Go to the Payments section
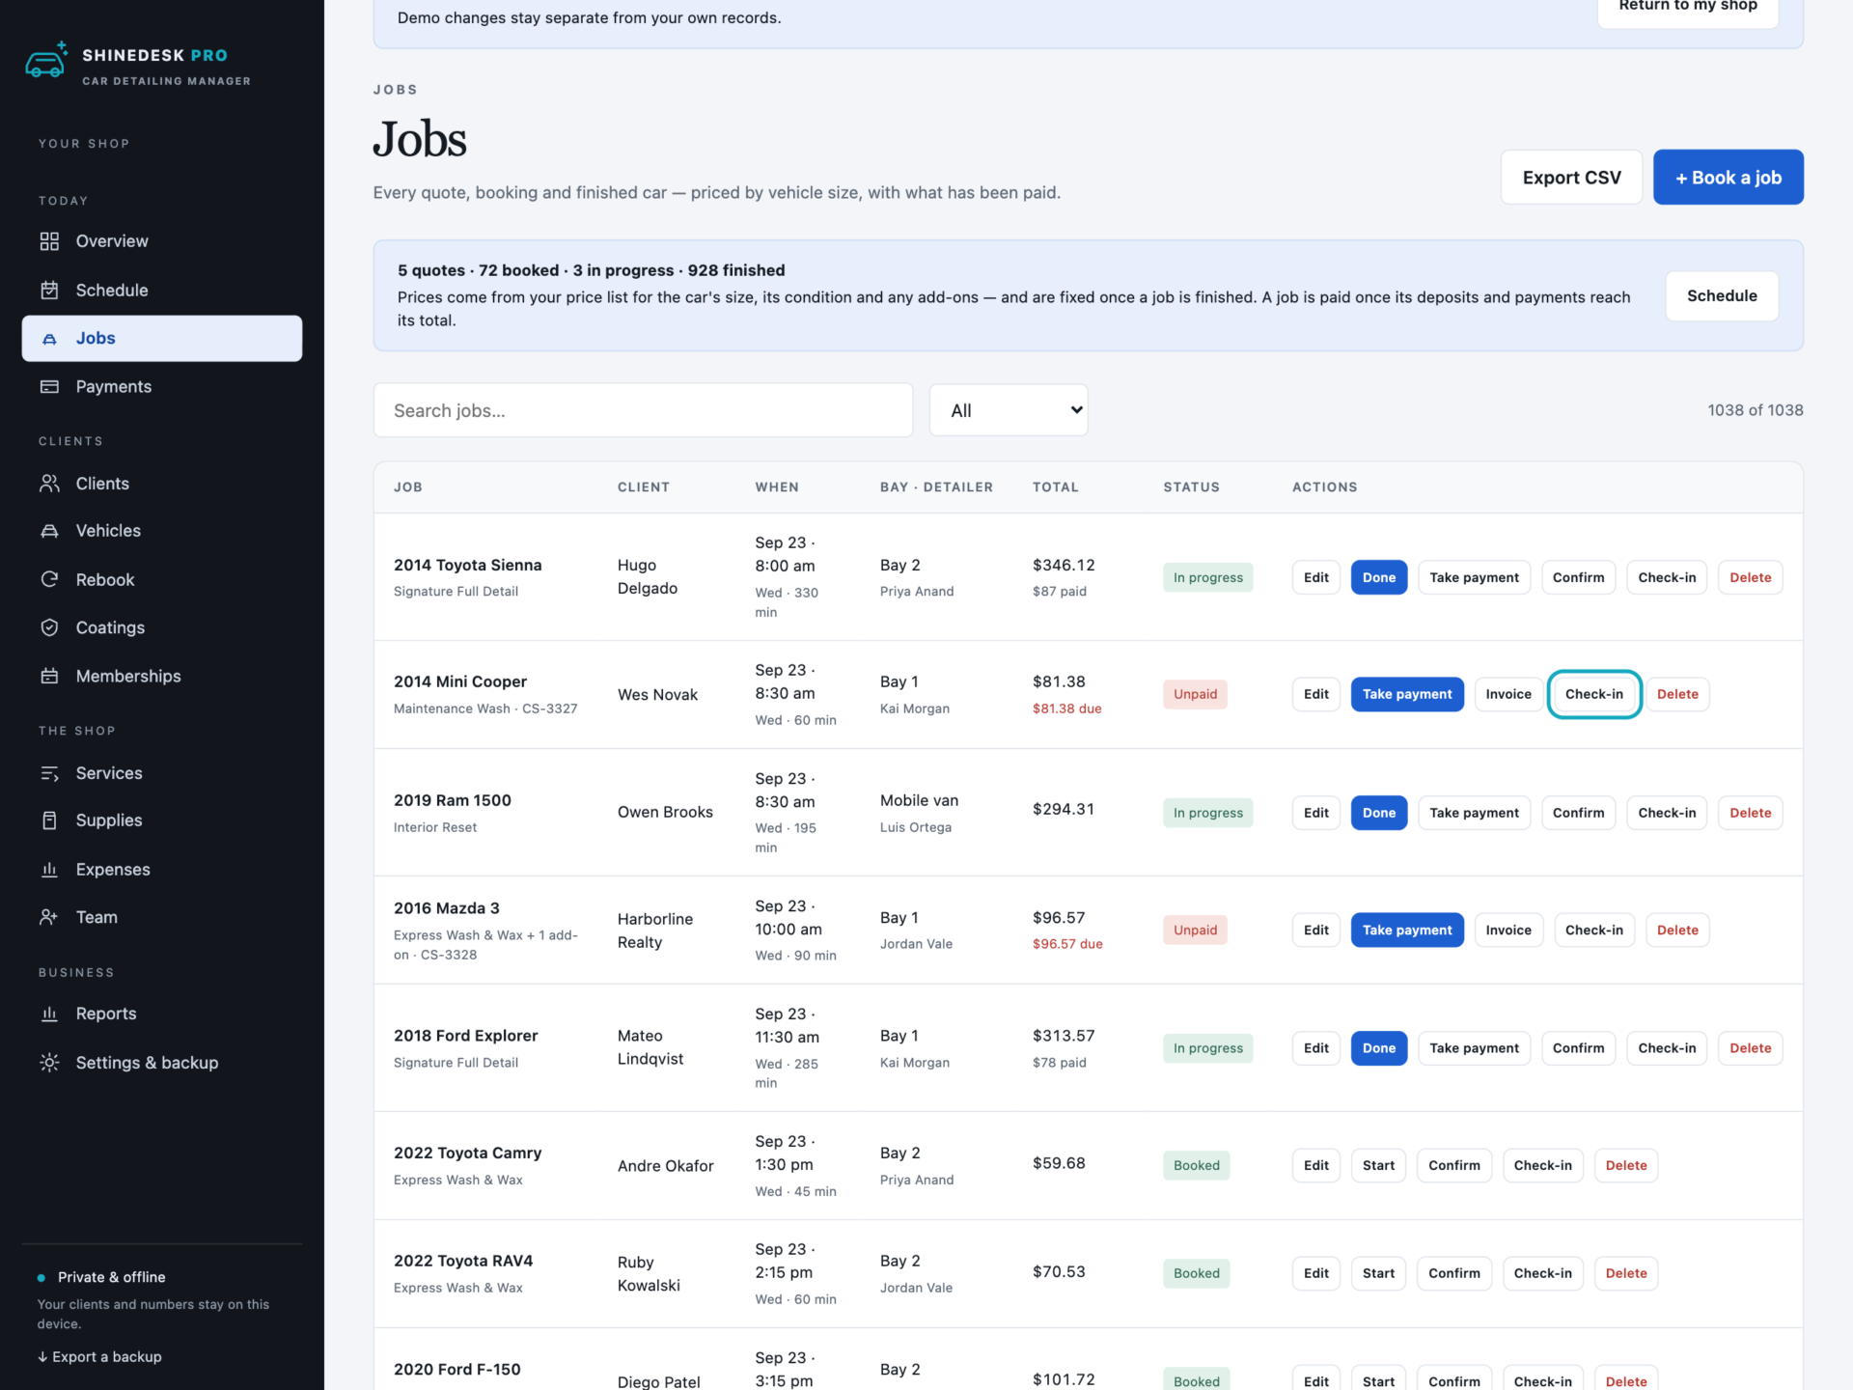The height and width of the screenshot is (1390, 1853). point(162,386)
